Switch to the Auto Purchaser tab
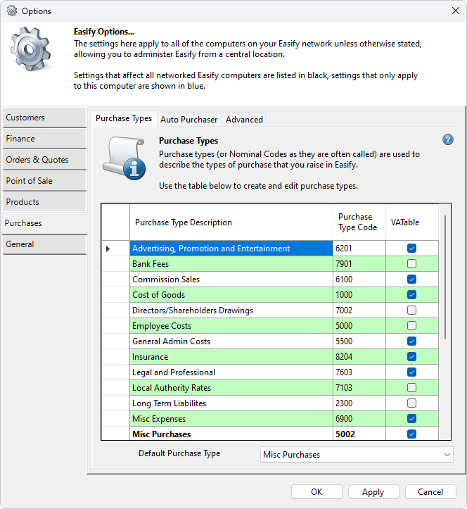 pyautogui.click(x=188, y=120)
